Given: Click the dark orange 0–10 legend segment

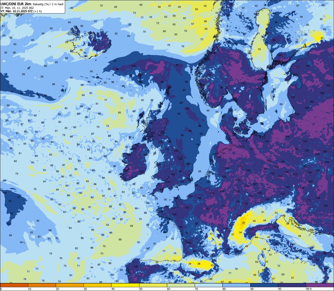Looking at the screenshot, I should [14, 285].
